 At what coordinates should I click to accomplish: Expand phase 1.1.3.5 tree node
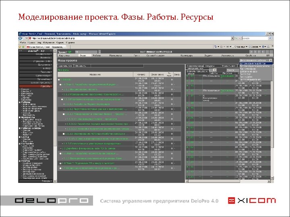click(64, 134)
